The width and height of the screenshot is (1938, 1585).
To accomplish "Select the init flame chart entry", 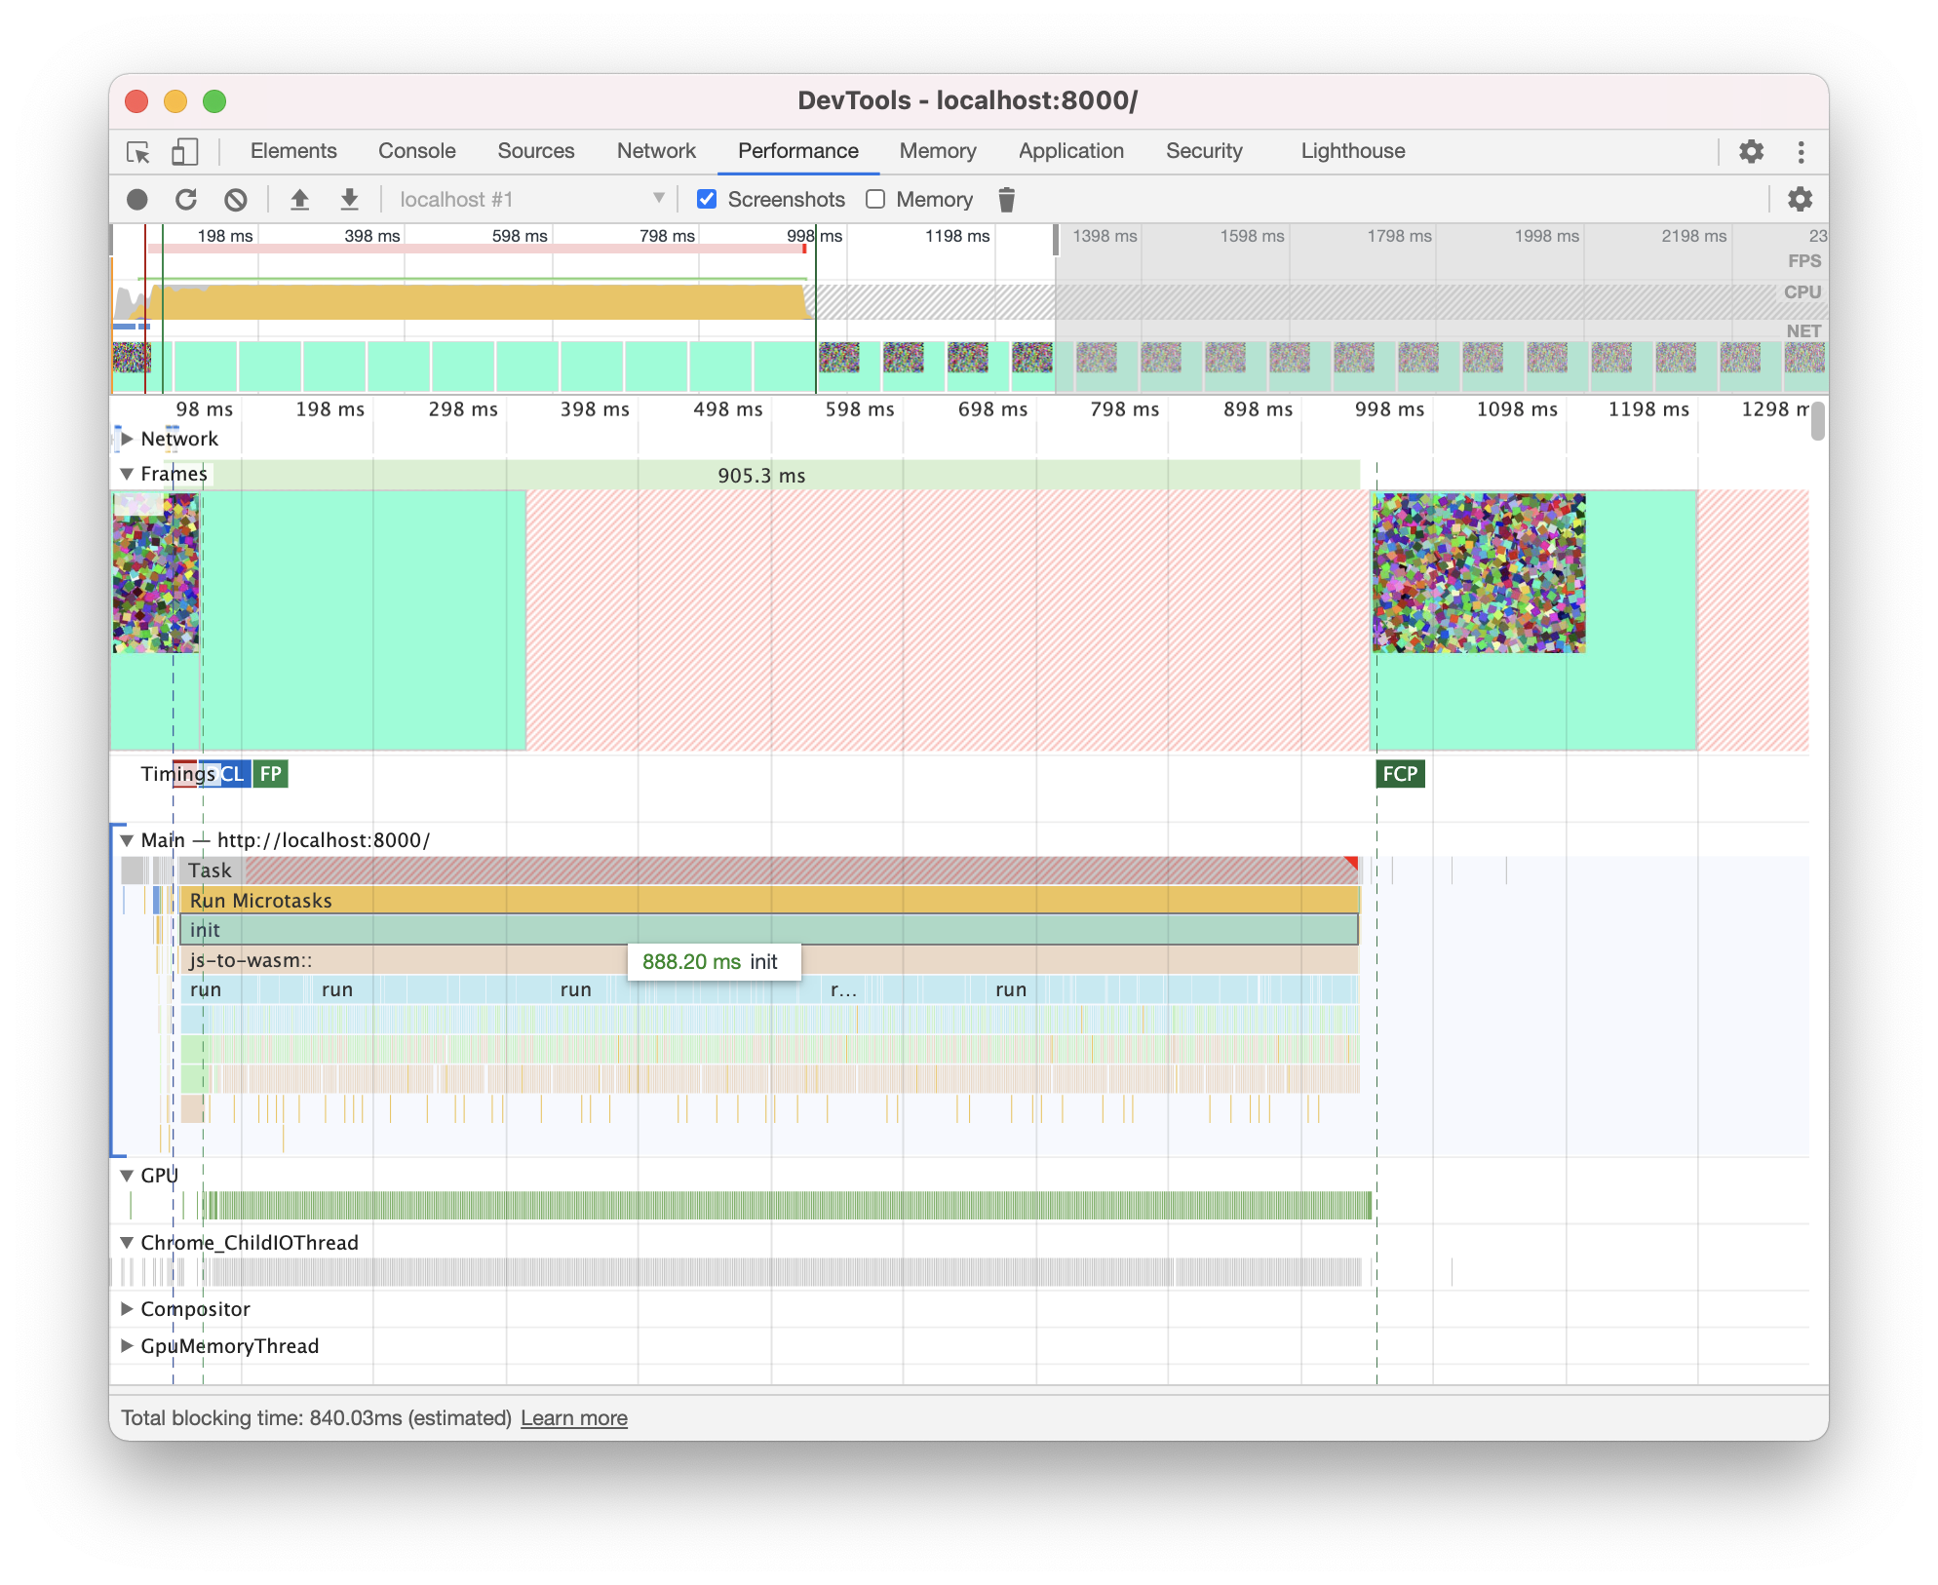I will coord(769,930).
